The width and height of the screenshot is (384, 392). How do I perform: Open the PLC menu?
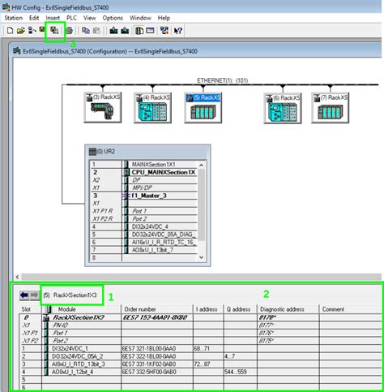[71, 18]
